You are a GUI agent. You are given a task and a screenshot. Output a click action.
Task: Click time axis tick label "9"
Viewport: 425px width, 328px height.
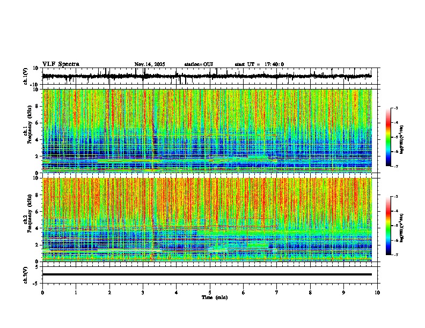[343, 293]
